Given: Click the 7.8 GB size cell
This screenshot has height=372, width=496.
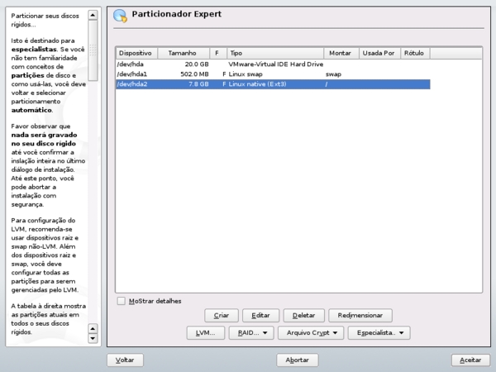Looking at the screenshot, I should (x=198, y=84).
